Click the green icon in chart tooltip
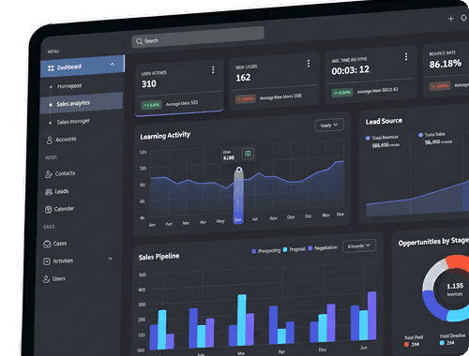Viewport: 469px width, 356px height. [x=248, y=154]
